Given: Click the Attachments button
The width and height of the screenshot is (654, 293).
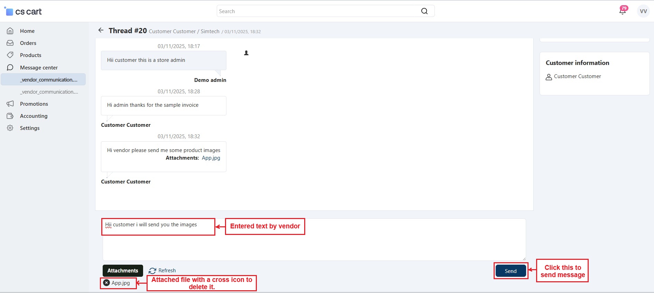Looking at the screenshot, I should [x=123, y=271].
